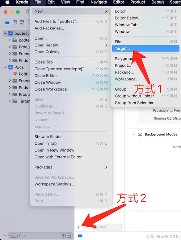This screenshot has width=181, height=240.
Task: Expand the Frameworks folder under podtest
Action: tap(10, 54)
